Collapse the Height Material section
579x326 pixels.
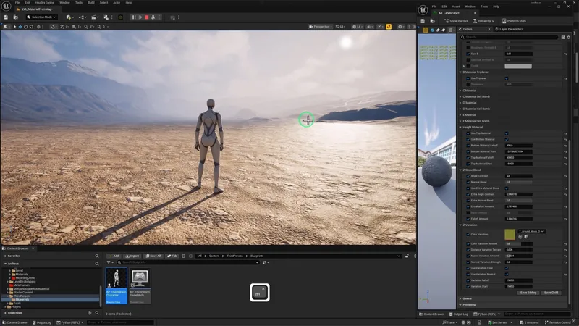[460, 128]
